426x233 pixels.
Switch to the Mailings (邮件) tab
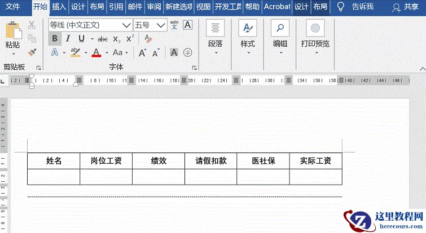coord(135,7)
